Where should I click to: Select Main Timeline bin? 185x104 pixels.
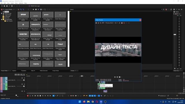9,21
